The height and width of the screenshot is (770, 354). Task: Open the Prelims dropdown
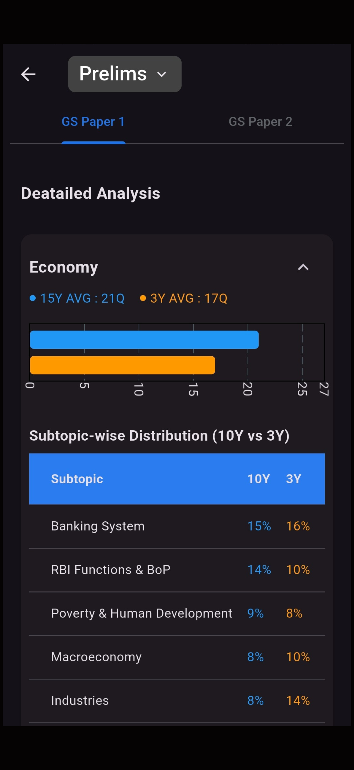click(x=125, y=74)
